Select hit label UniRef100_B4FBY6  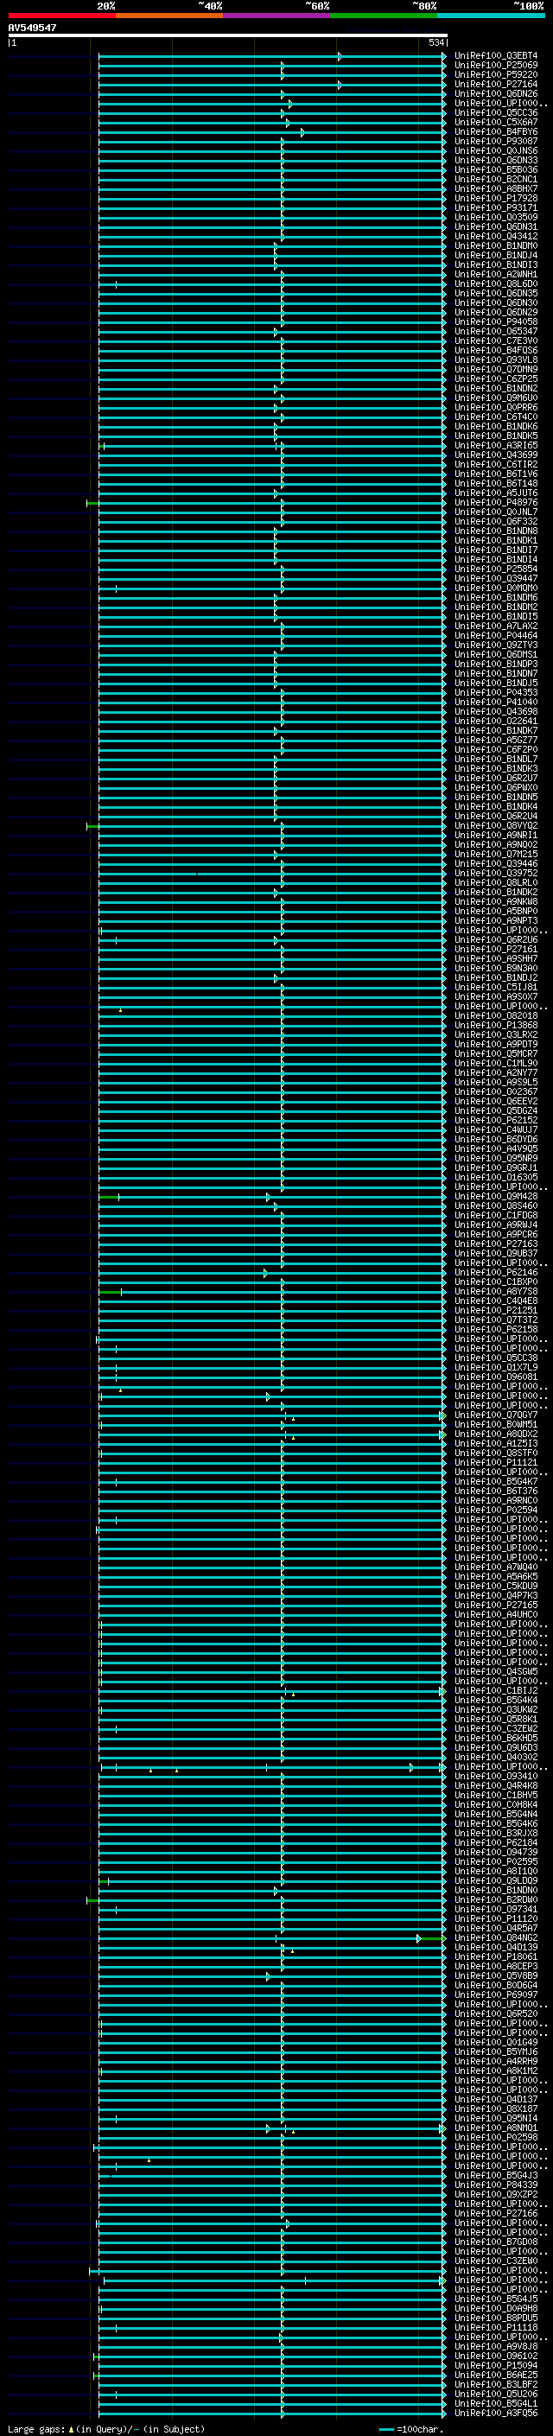pyautogui.click(x=495, y=131)
